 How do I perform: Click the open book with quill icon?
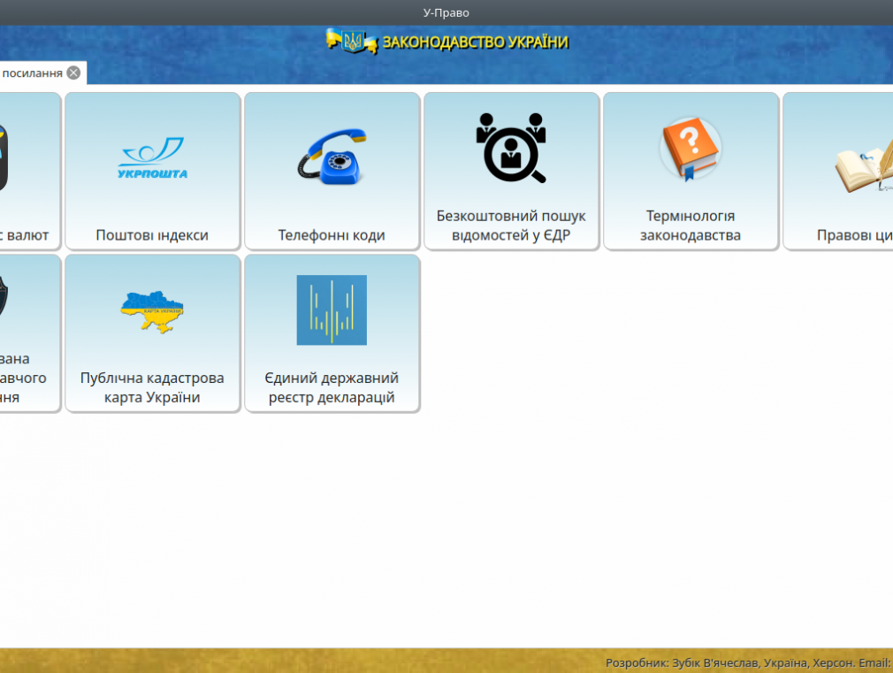(865, 165)
